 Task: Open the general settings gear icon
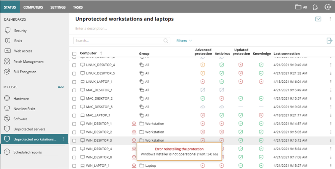[x=327, y=7]
